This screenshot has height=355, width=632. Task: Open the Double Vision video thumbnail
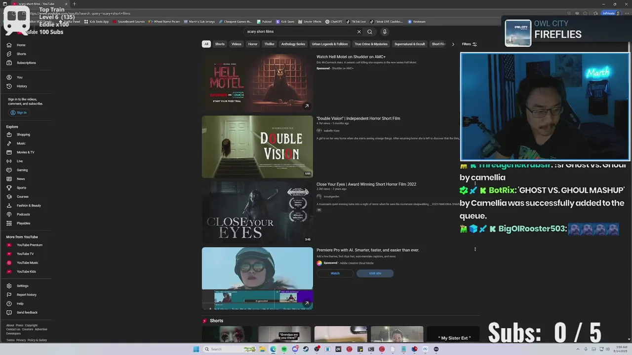tap(257, 146)
